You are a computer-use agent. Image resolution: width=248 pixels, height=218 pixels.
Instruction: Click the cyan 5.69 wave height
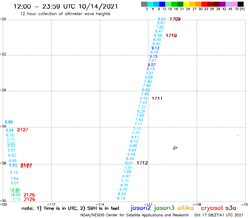pyautogui.click(x=125, y=181)
